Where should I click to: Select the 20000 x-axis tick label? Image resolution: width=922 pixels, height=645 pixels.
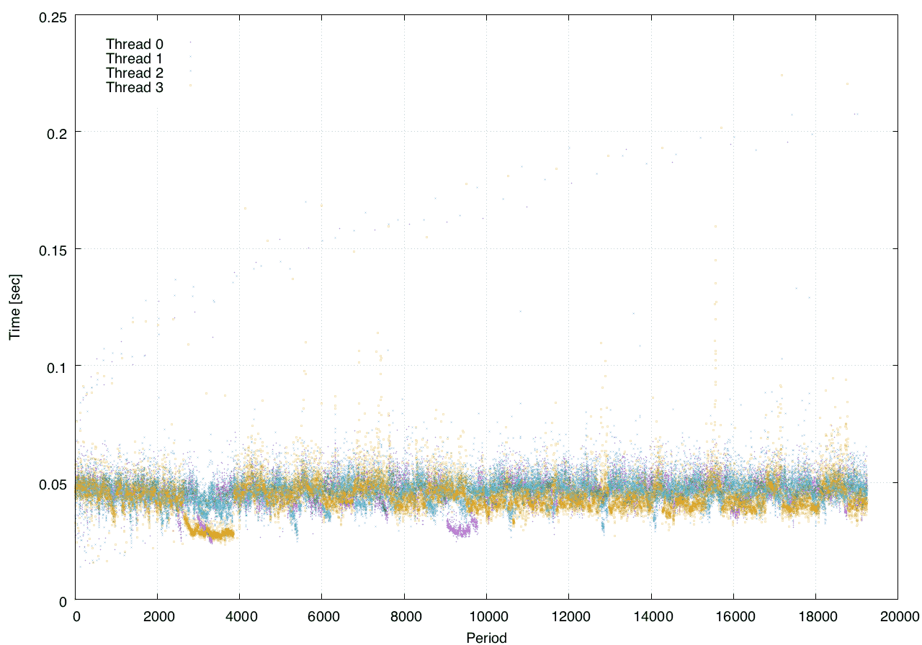pos(898,618)
